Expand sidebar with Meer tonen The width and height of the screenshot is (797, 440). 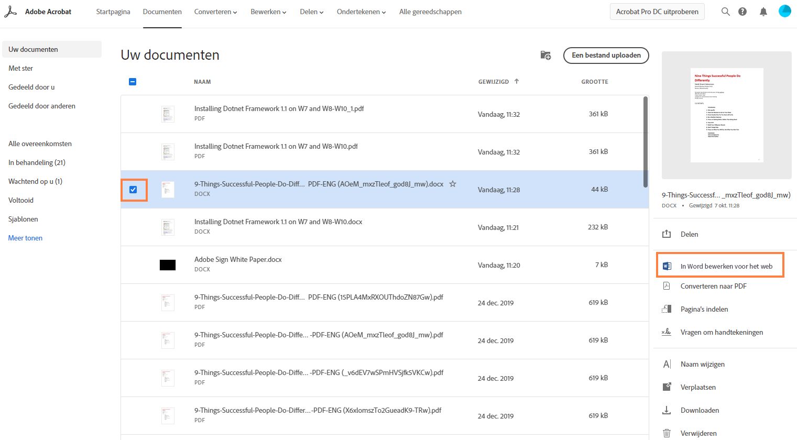25,238
